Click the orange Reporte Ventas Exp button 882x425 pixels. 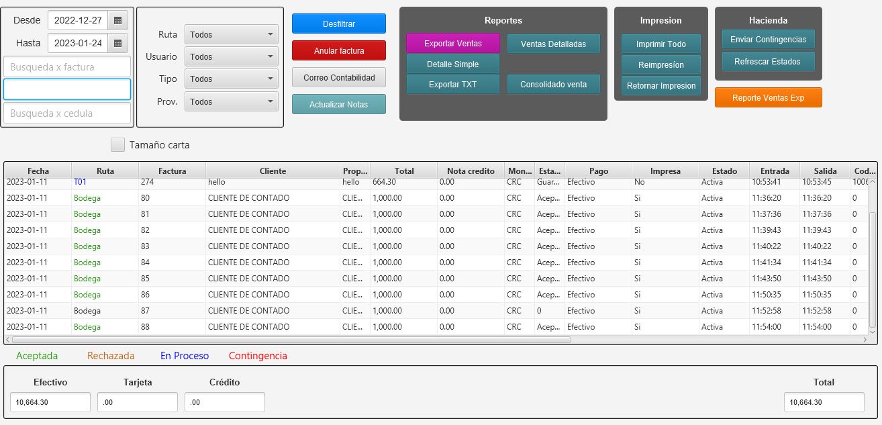pos(768,98)
